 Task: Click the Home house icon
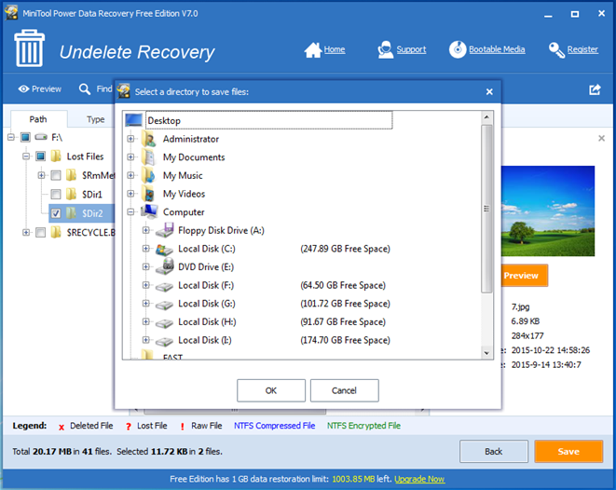[x=313, y=50]
